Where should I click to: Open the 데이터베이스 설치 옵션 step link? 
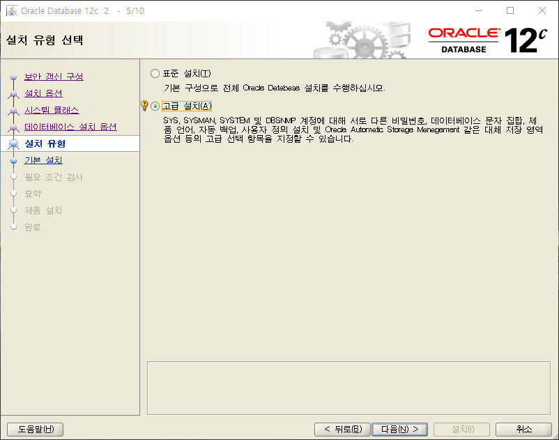click(x=70, y=127)
